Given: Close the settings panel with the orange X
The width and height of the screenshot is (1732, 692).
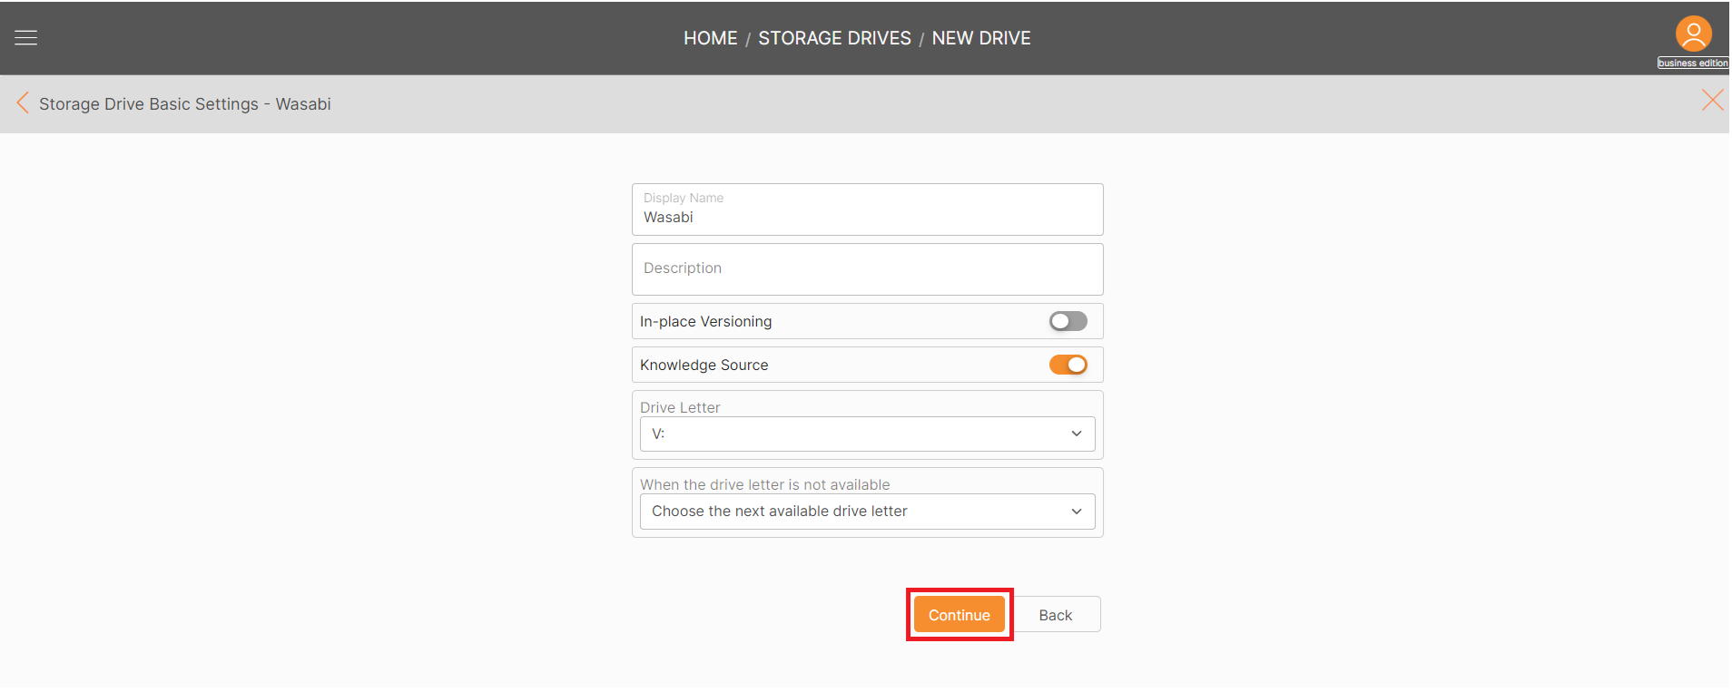Looking at the screenshot, I should (1712, 101).
